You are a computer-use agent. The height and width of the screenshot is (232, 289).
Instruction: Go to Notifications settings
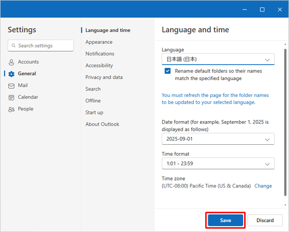(x=100, y=54)
